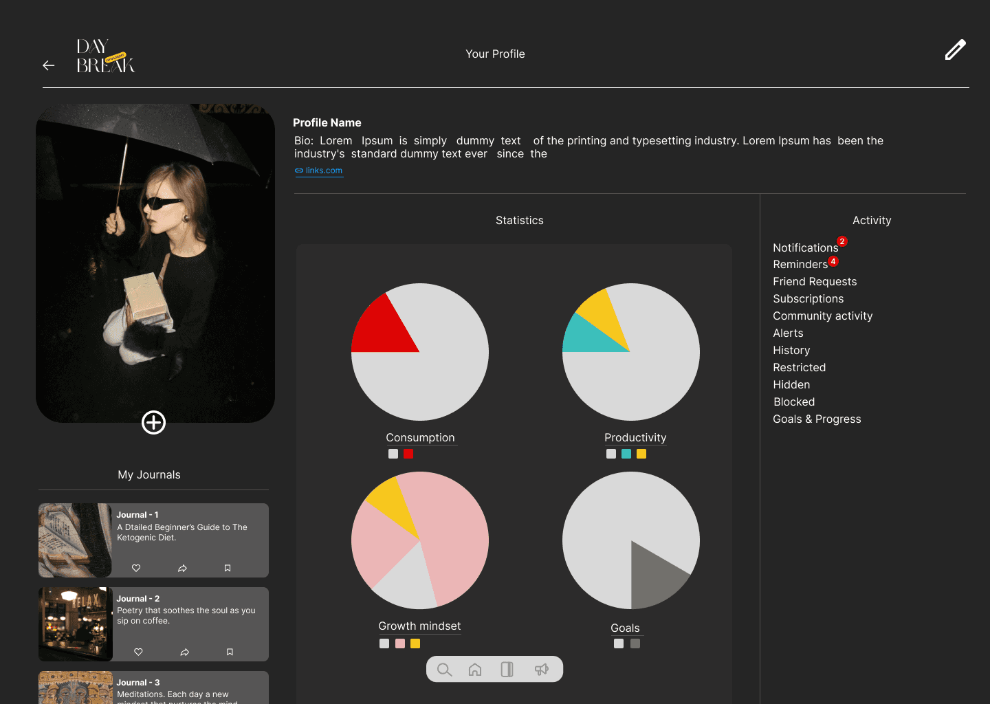
Task: Click the pink swatch under Growth mindset
Action: pos(400,643)
